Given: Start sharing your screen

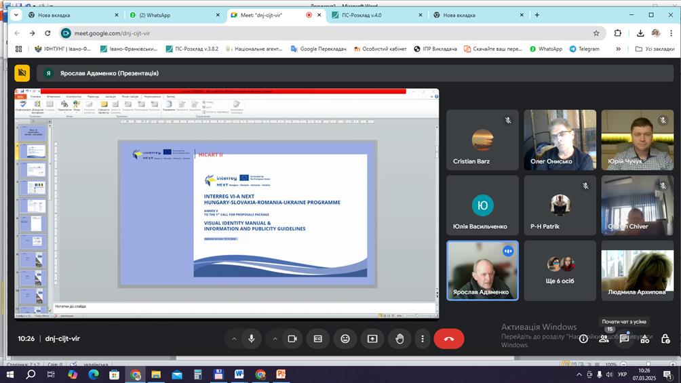Looking at the screenshot, I should [372, 339].
